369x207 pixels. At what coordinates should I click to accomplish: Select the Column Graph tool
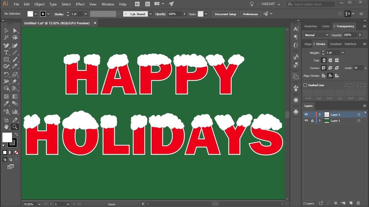pyautogui.click(x=15, y=112)
